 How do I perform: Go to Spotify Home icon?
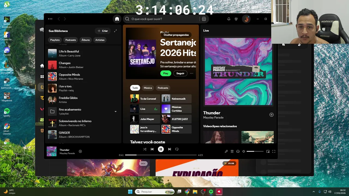tap(117, 19)
